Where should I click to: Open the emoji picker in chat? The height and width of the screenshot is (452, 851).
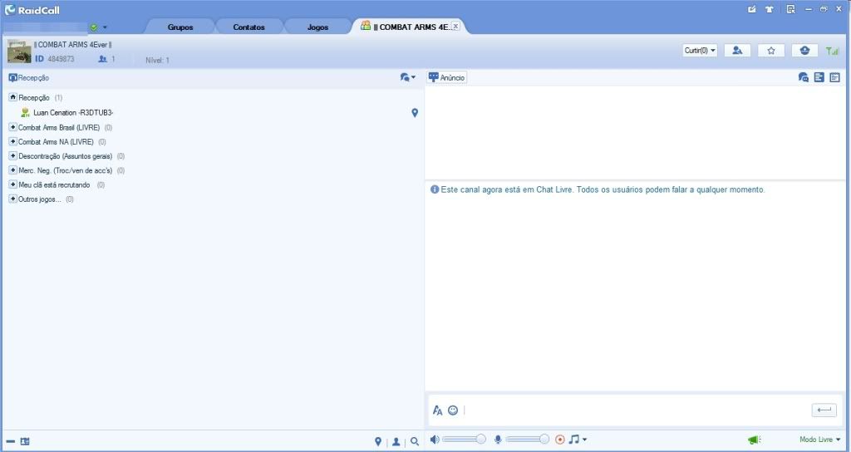(x=453, y=410)
